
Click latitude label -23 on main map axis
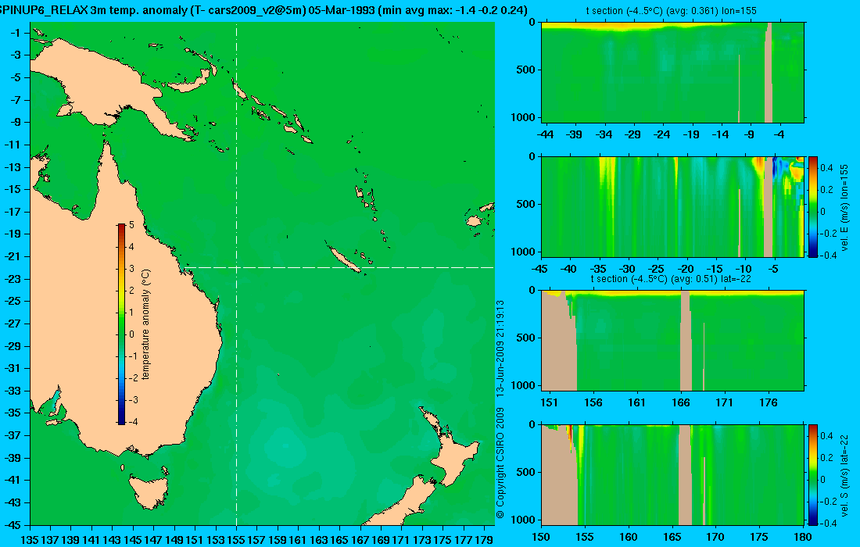coord(13,278)
